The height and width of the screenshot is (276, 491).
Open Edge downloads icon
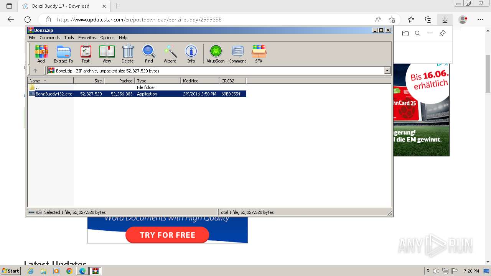click(445, 20)
